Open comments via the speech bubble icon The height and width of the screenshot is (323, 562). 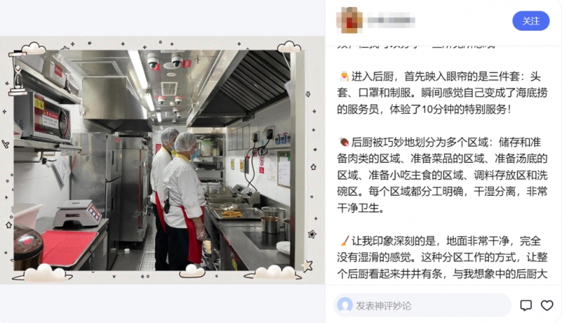click(x=525, y=305)
